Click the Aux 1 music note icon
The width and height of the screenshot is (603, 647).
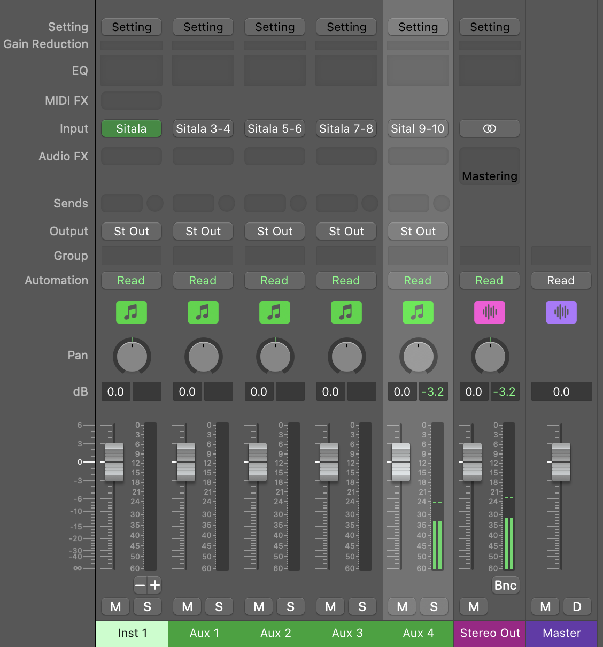[x=203, y=312]
